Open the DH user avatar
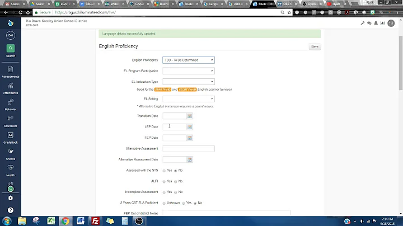Viewport: 403px width, 226px height. (11, 35)
